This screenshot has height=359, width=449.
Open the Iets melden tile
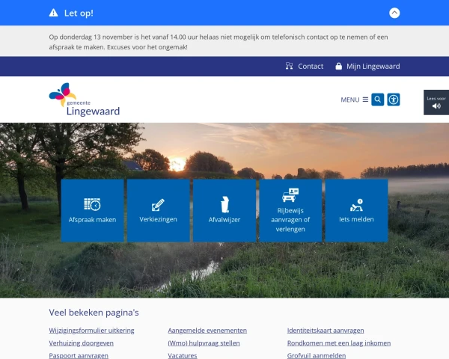tap(357, 210)
